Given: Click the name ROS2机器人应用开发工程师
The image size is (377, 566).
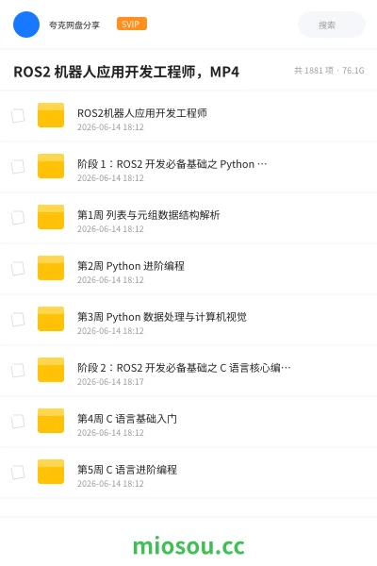Looking at the screenshot, I should (x=142, y=113).
